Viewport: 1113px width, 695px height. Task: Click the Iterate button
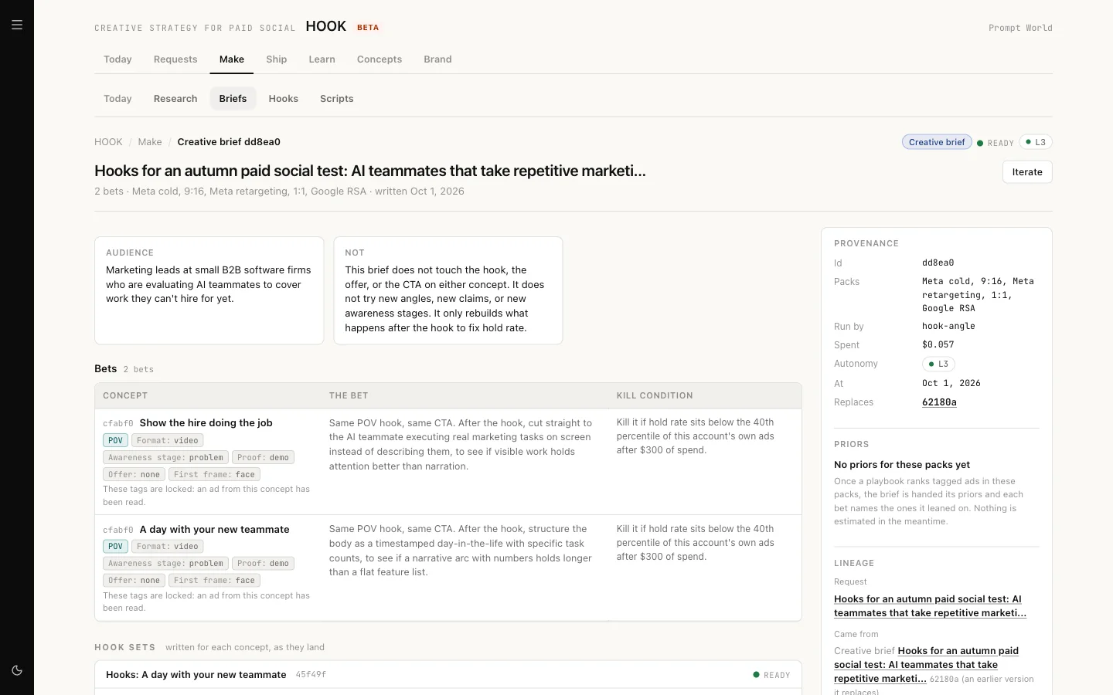[x=1027, y=172]
